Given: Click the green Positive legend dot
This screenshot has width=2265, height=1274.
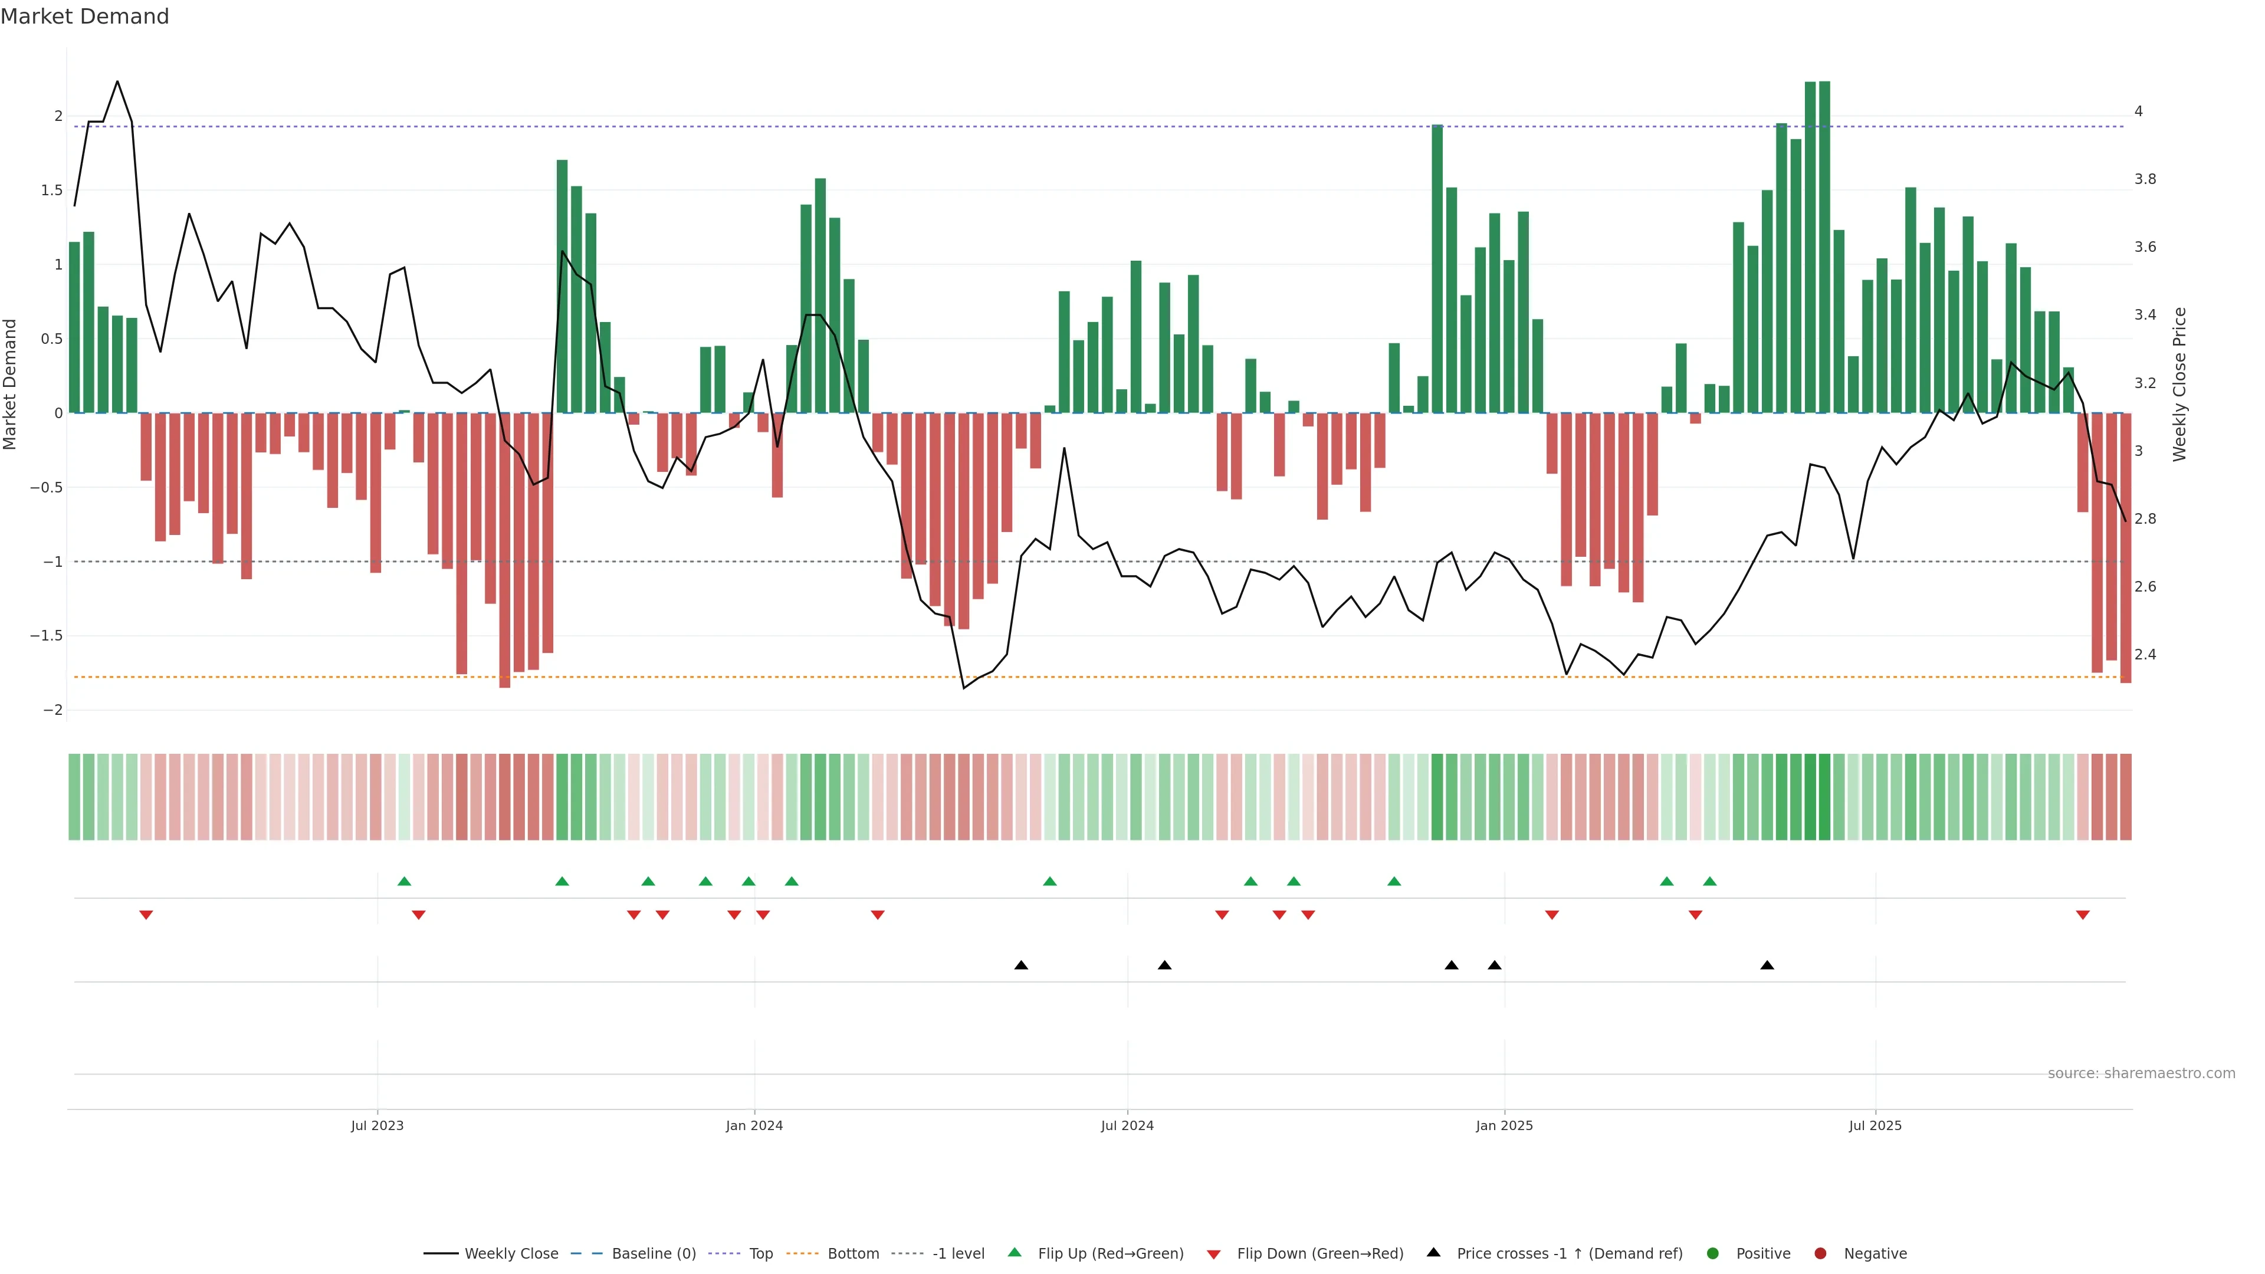Looking at the screenshot, I should [x=1712, y=1254].
